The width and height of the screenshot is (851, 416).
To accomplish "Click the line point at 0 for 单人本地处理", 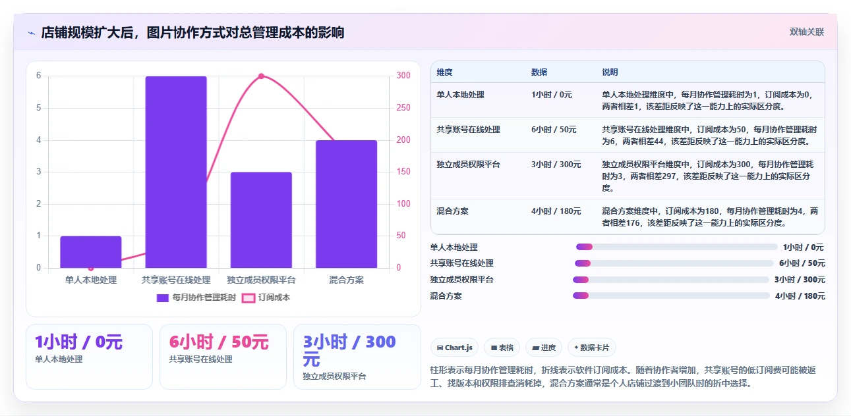I will point(91,267).
